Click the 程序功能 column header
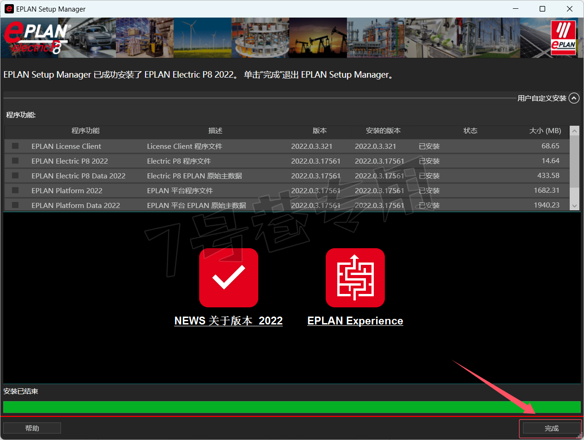Screen dimensions: 584x440 (85, 131)
